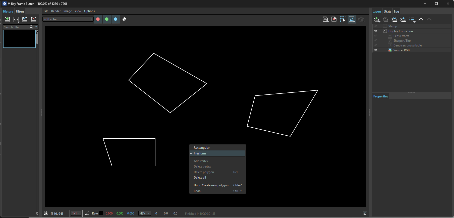Open the Render menu
Viewport: 454px width, 218px height.
point(56,11)
